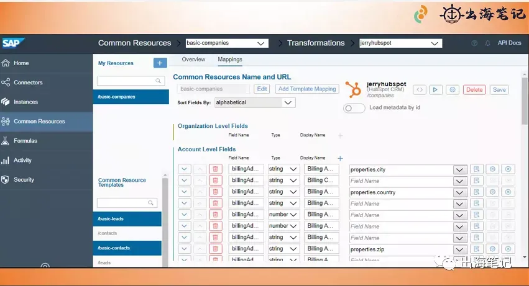Click the Transformations breadcrumb
This screenshot has width=529, height=286.
pyautogui.click(x=316, y=43)
